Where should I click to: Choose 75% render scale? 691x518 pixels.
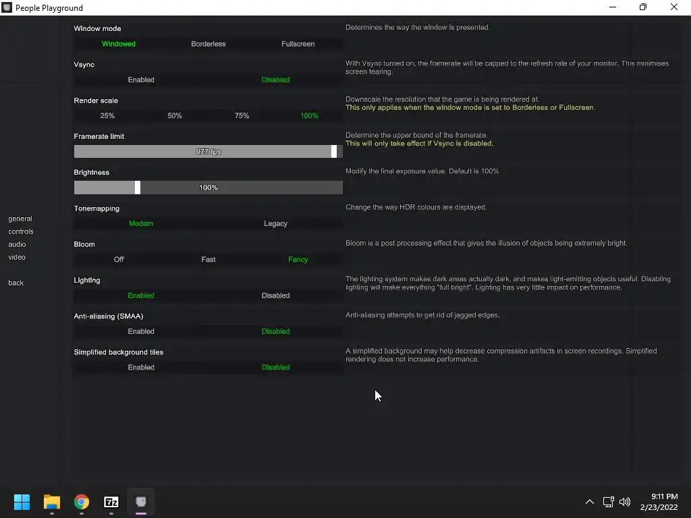[x=242, y=115]
